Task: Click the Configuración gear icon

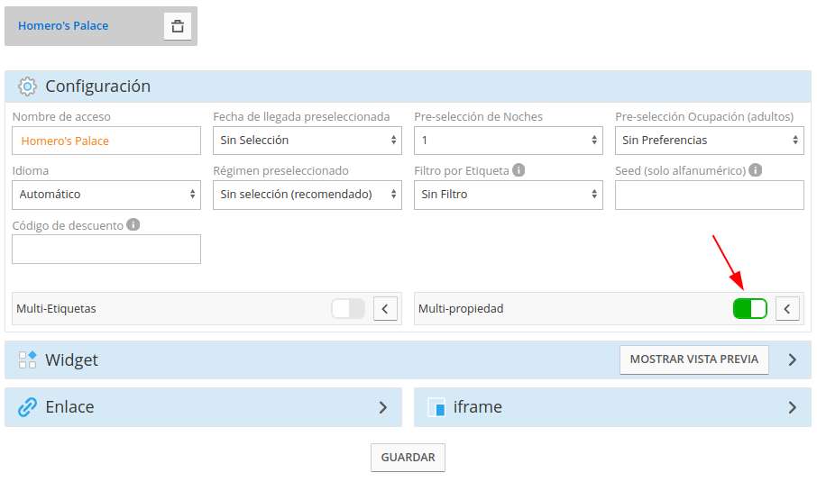Action: (x=27, y=86)
